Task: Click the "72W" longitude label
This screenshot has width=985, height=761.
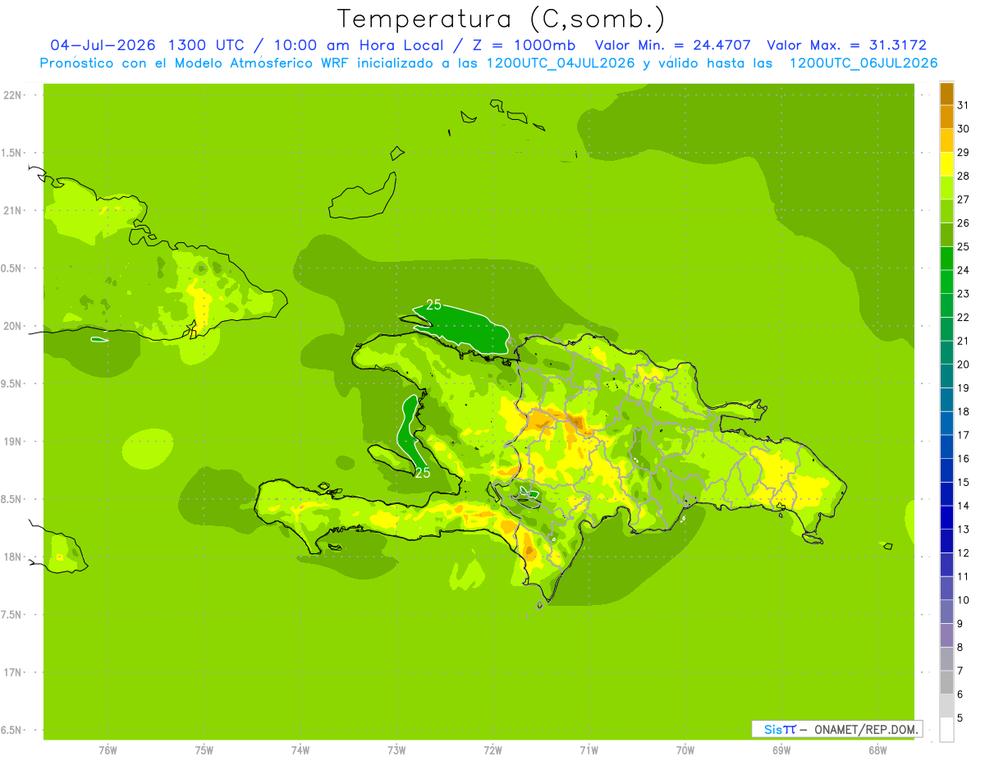Action: pyautogui.click(x=493, y=750)
